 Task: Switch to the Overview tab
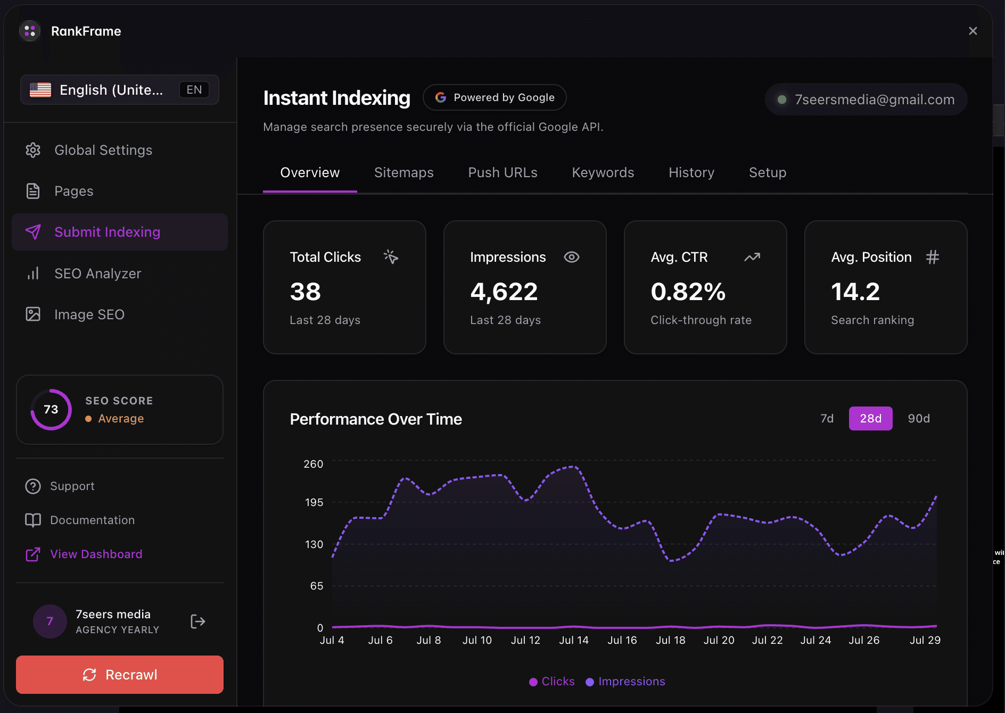point(310,173)
